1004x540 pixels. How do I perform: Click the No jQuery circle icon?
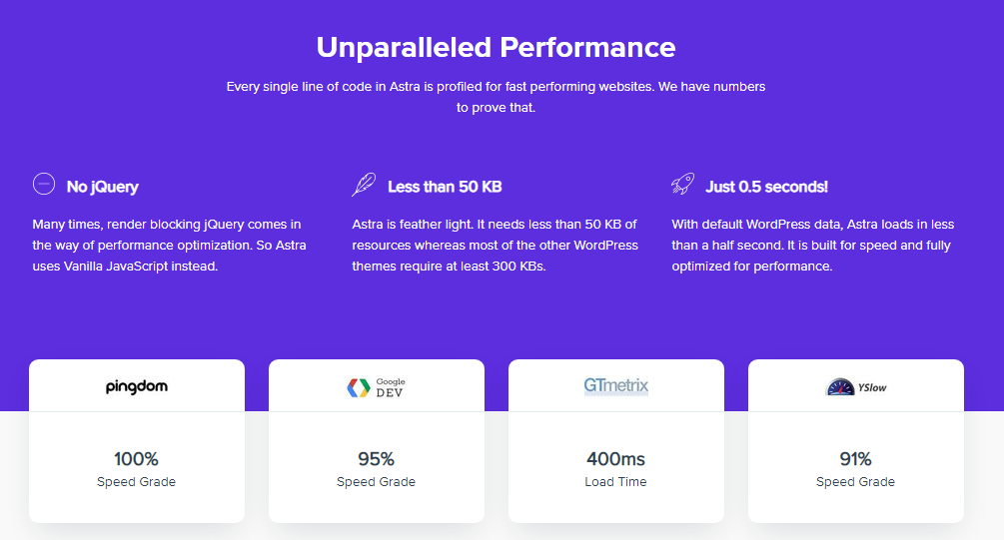[44, 184]
